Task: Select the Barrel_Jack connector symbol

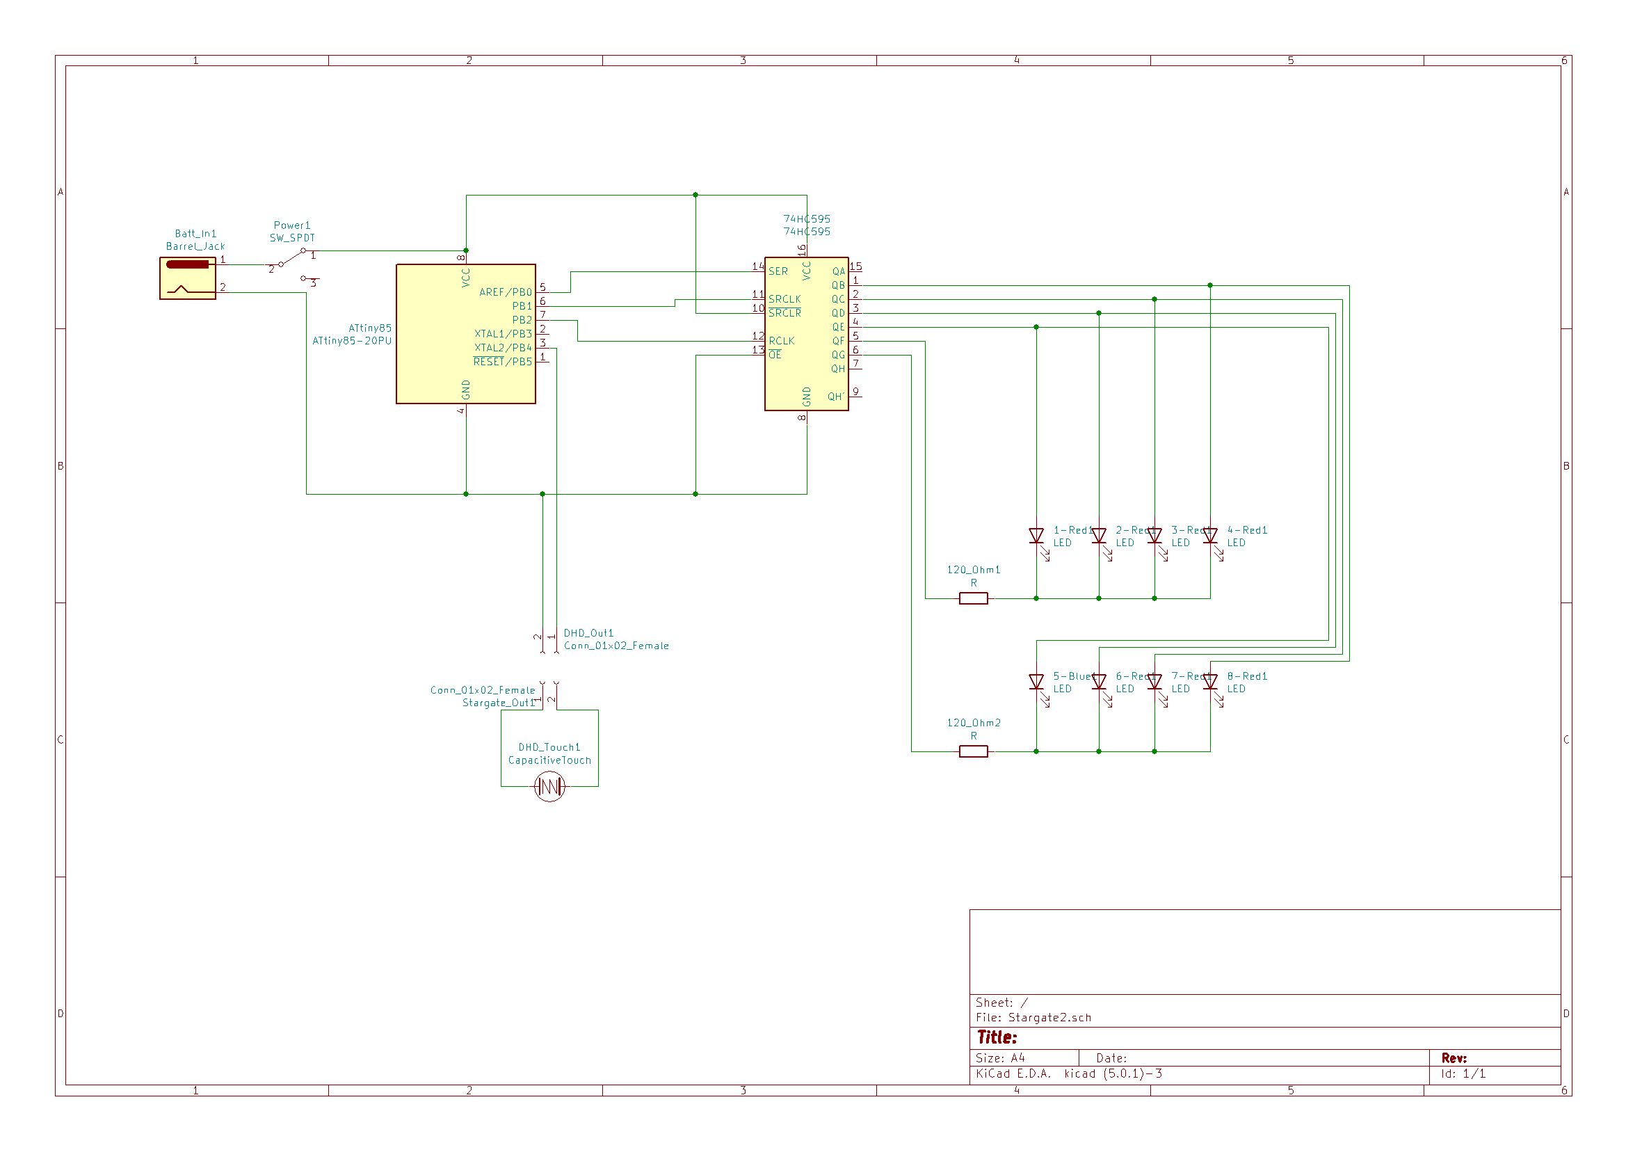Action: pyautogui.click(x=188, y=278)
